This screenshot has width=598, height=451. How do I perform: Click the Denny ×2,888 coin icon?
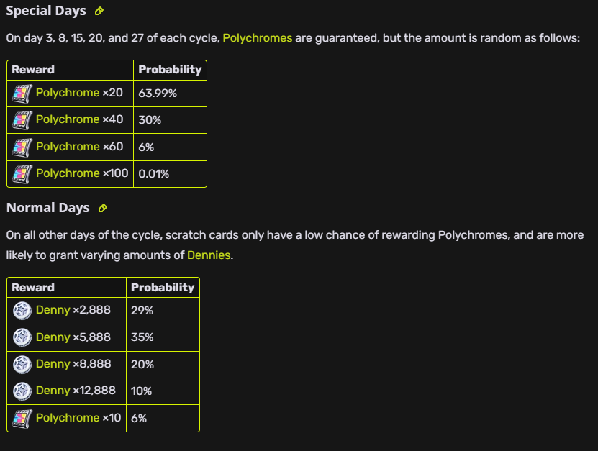click(22, 311)
